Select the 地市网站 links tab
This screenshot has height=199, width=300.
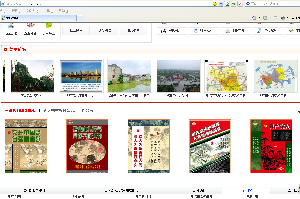coord(198,190)
